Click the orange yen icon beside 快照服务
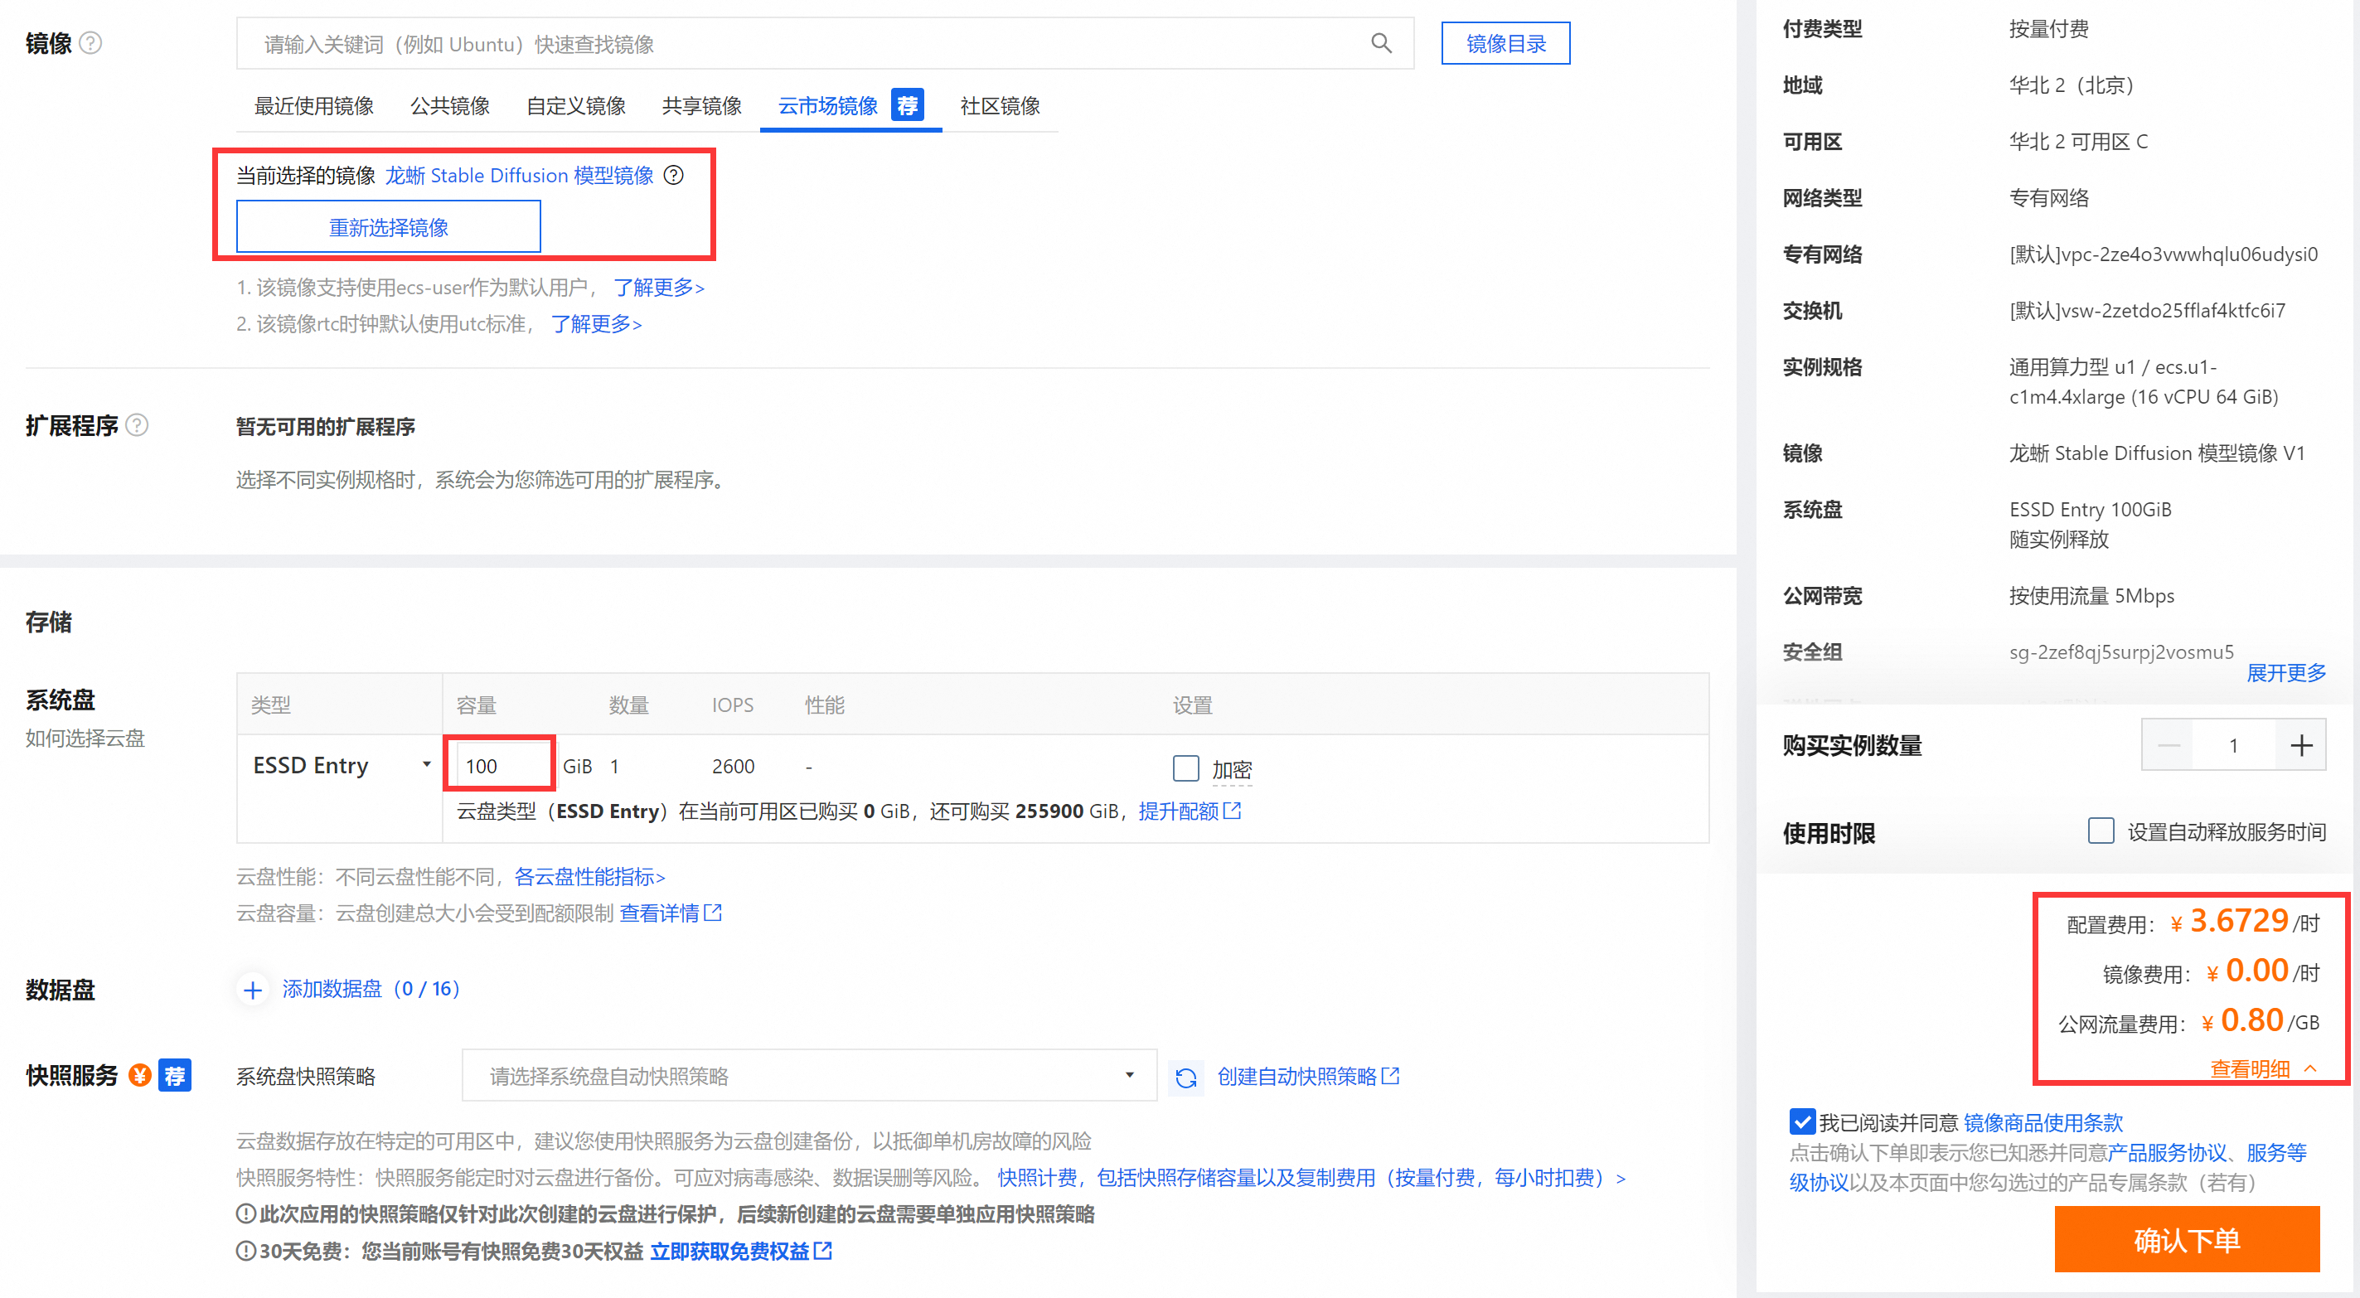The width and height of the screenshot is (2360, 1298). (139, 1074)
